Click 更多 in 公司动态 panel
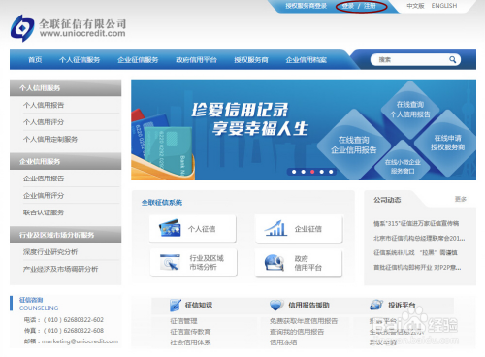 [x=461, y=199]
